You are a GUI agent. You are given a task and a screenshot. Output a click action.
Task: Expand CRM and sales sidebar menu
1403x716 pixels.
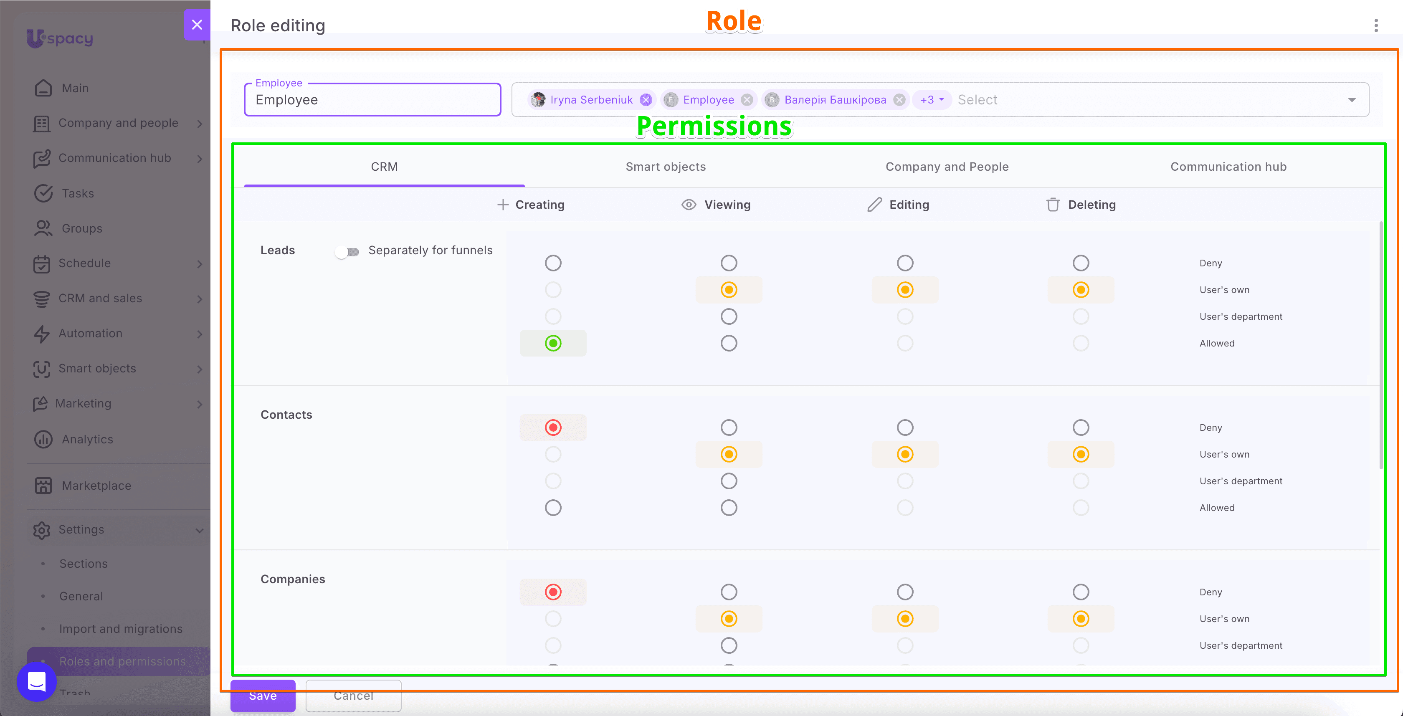click(x=200, y=299)
